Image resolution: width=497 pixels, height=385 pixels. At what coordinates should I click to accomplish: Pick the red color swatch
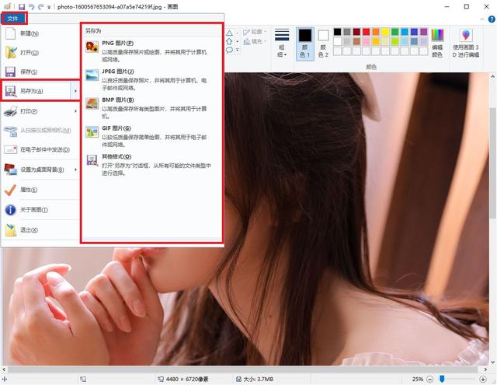click(366, 32)
